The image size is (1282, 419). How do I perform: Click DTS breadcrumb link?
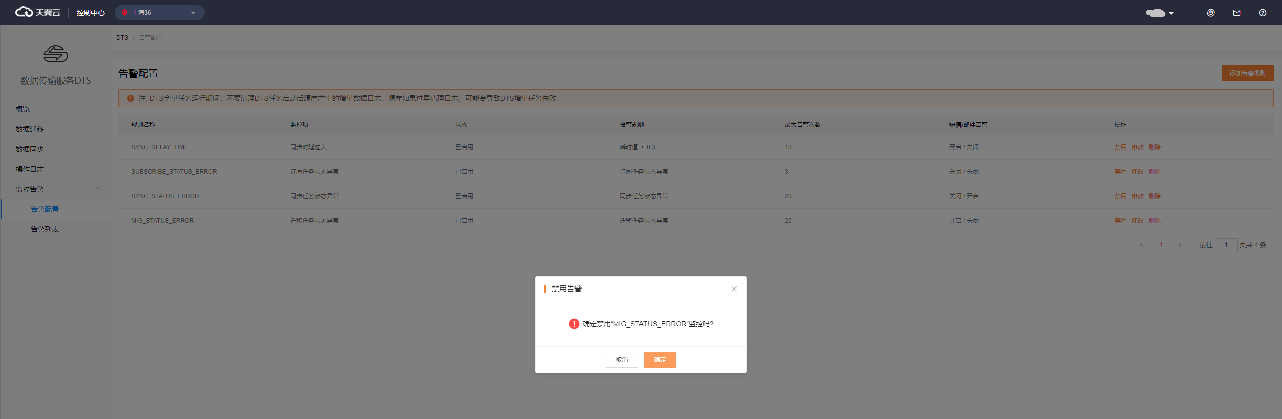122,38
